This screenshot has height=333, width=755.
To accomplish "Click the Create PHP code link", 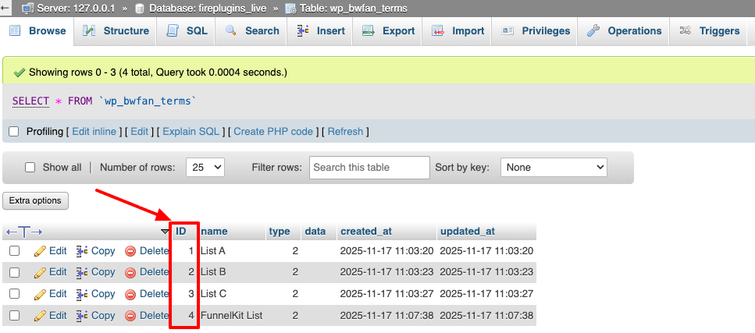I will [x=272, y=132].
